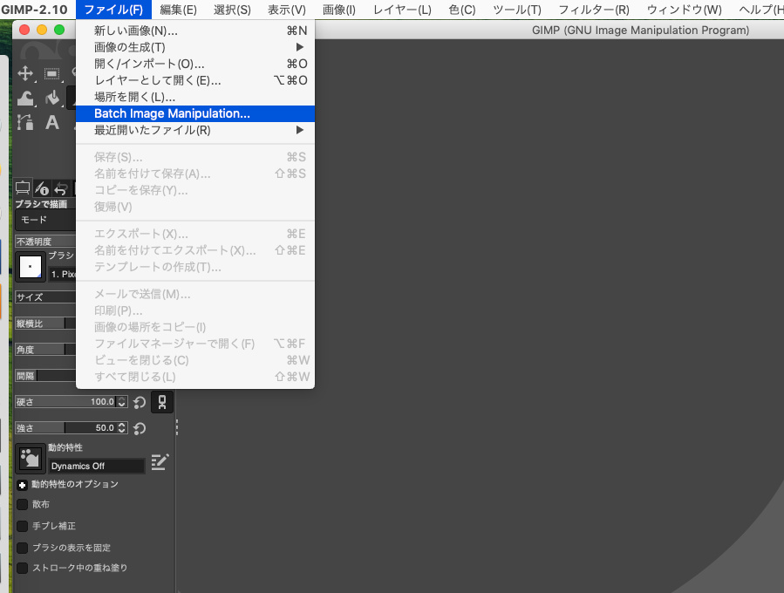
Task: Select the Warp Transform tool
Action: [x=25, y=98]
